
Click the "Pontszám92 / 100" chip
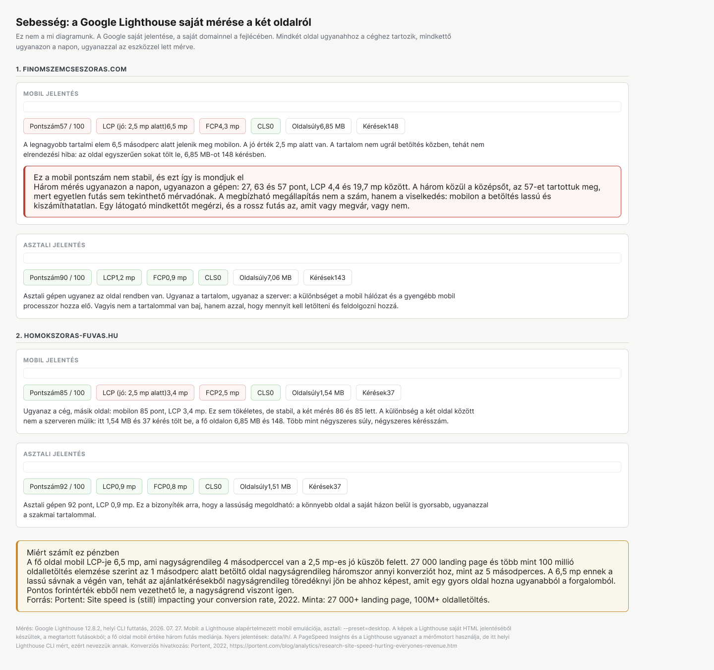coord(58,486)
